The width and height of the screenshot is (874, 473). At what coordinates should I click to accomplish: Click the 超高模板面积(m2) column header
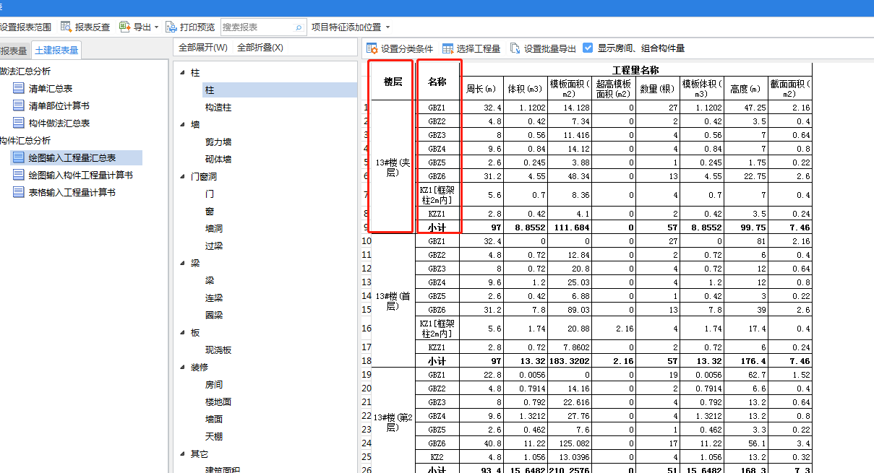click(614, 89)
